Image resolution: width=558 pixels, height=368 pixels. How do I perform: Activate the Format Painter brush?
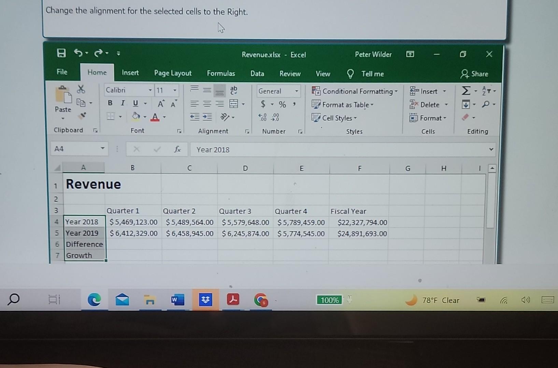81,116
